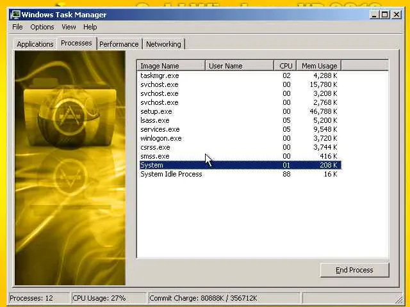This screenshot has height=307, width=410.
Task: Sort processes by CPU column header
Action: click(x=285, y=66)
